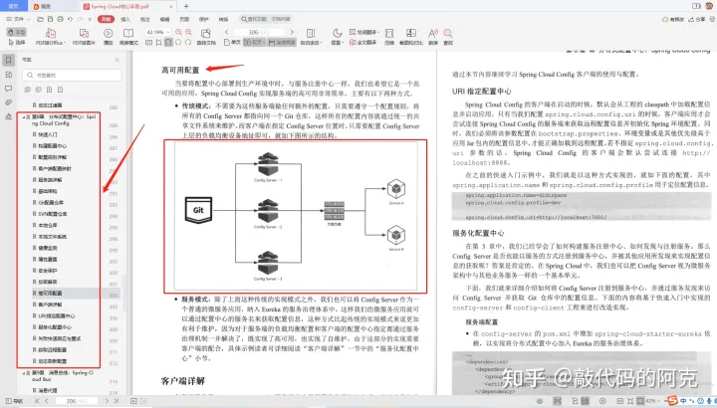Collapse 第9章 Spring Cloud Bus bookmark
Image resolution: width=717 pixels, height=408 pixels.
pyautogui.click(x=24, y=373)
